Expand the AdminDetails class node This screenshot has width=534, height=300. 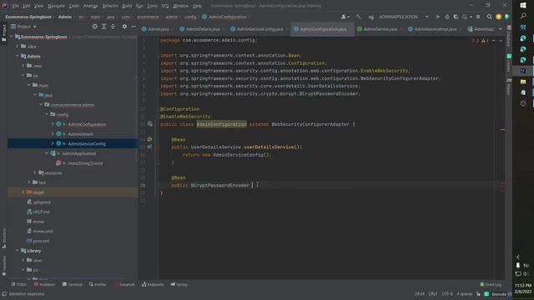(53, 134)
